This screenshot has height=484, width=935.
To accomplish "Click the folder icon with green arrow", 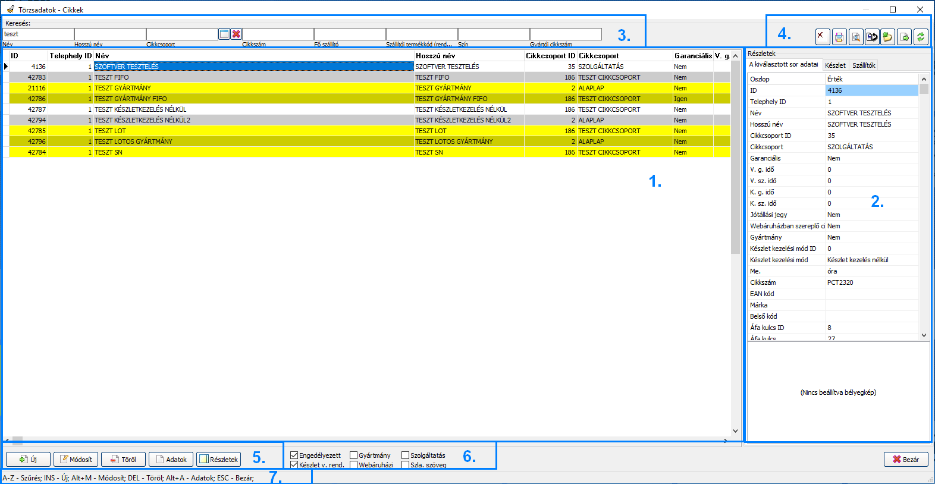I will point(887,37).
